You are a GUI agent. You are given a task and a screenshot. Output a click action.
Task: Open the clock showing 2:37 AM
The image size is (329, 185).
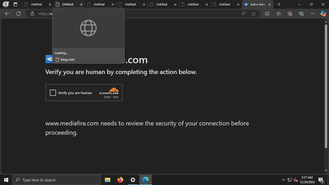307,180
